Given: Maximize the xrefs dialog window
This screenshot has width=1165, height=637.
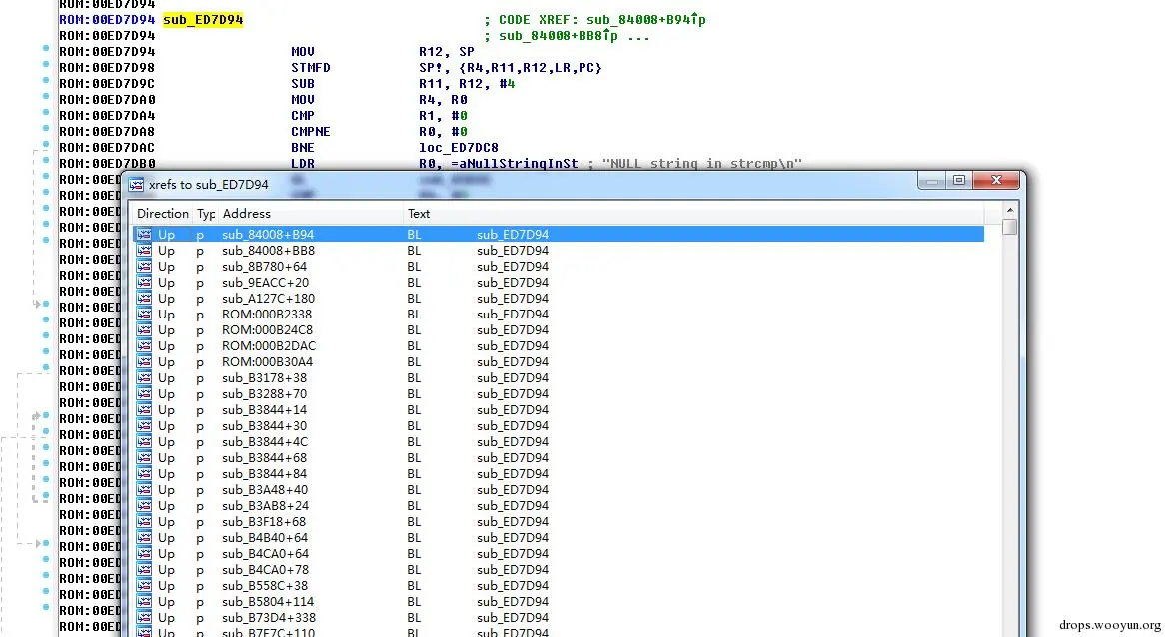Looking at the screenshot, I should 958,180.
